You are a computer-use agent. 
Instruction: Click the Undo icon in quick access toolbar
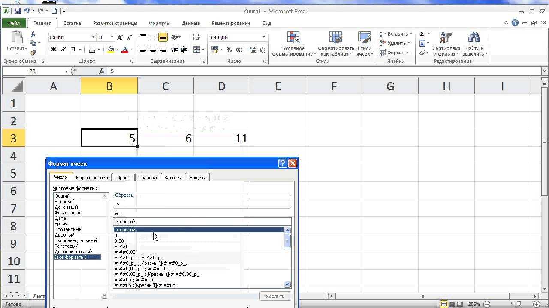pyautogui.click(x=27, y=11)
